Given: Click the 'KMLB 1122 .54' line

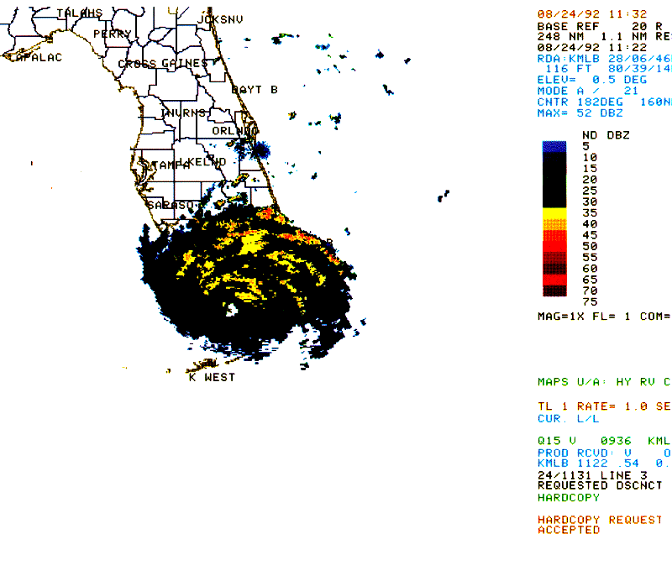Looking at the screenshot, I should click(604, 463).
